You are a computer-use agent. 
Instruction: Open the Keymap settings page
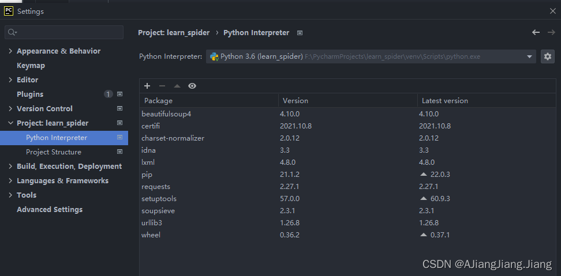[x=31, y=66]
